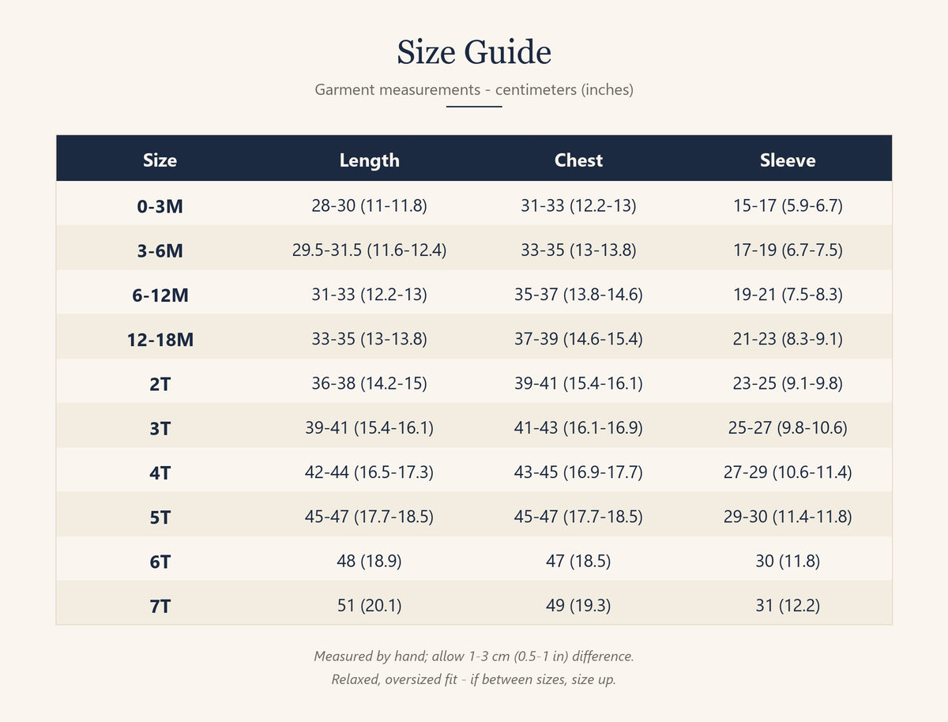Select the 6T size label
This screenshot has height=722, width=948.
(x=160, y=562)
